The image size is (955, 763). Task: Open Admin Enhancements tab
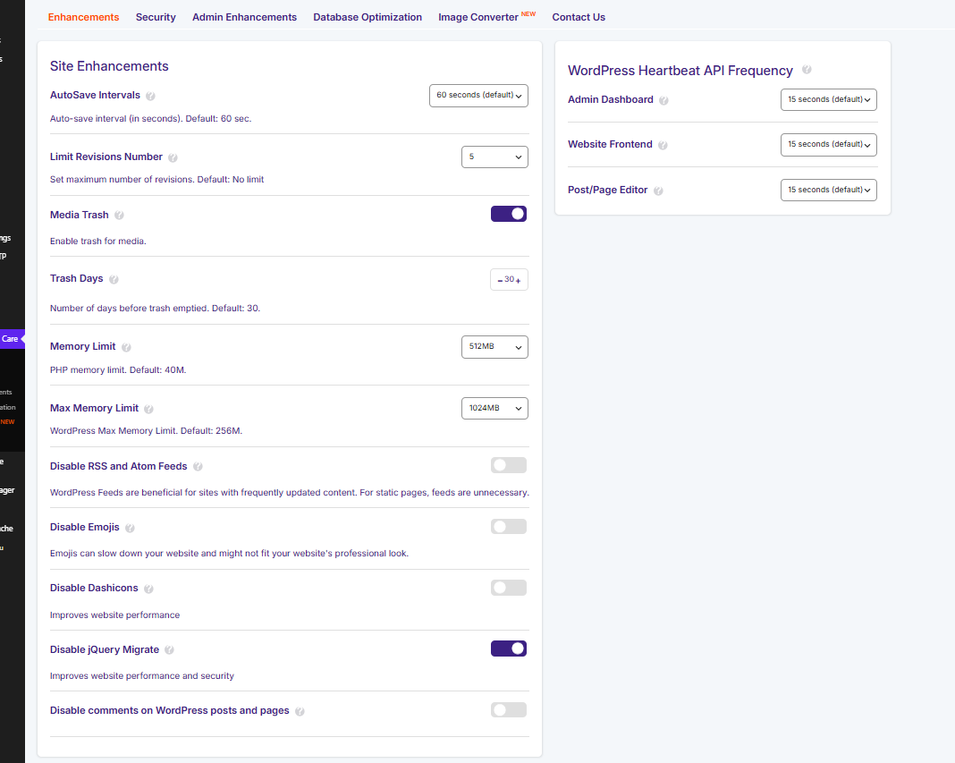[x=245, y=17]
